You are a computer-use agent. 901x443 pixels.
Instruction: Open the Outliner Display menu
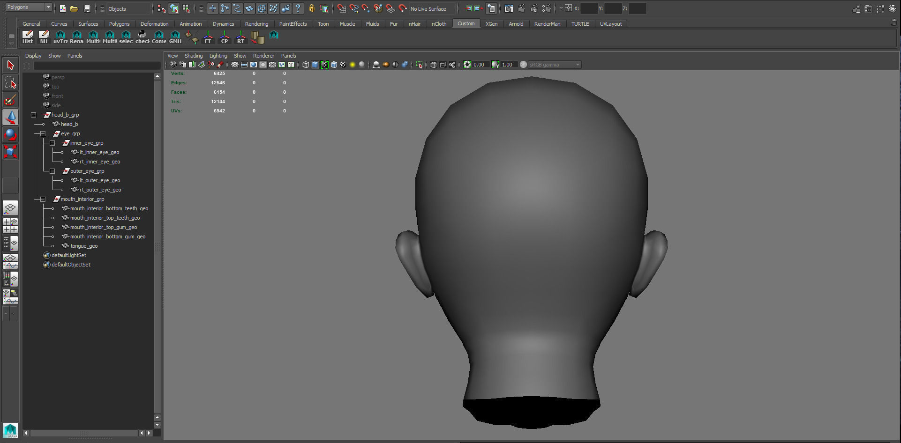pyautogui.click(x=33, y=56)
